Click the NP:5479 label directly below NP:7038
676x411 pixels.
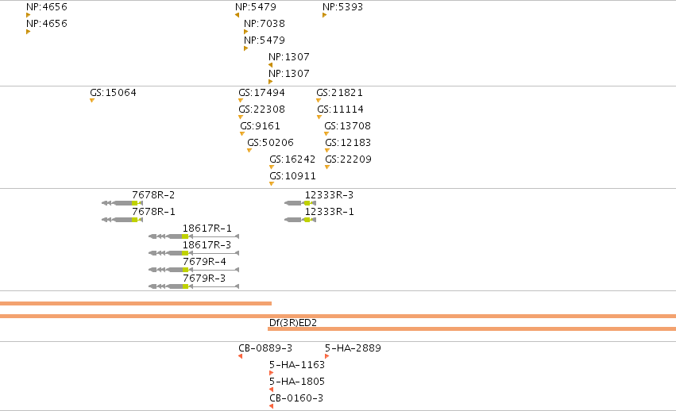coord(265,40)
